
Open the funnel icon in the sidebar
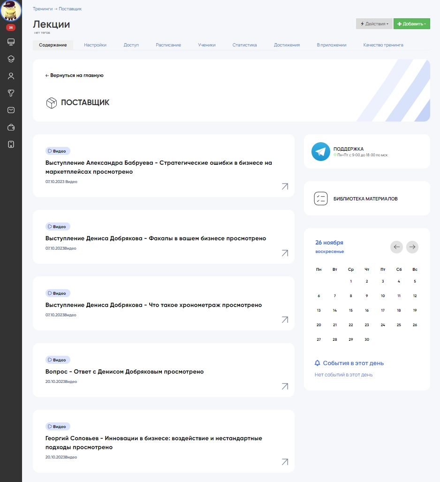tap(11, 93)
